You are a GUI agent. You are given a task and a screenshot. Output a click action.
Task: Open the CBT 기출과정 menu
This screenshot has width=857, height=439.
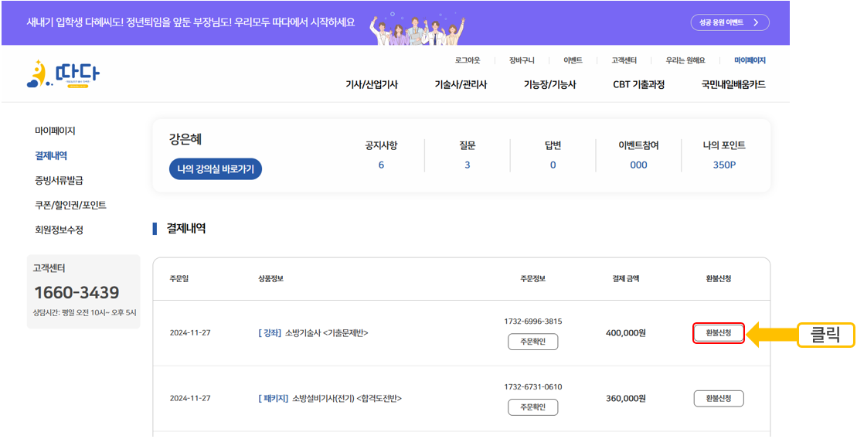639,84
